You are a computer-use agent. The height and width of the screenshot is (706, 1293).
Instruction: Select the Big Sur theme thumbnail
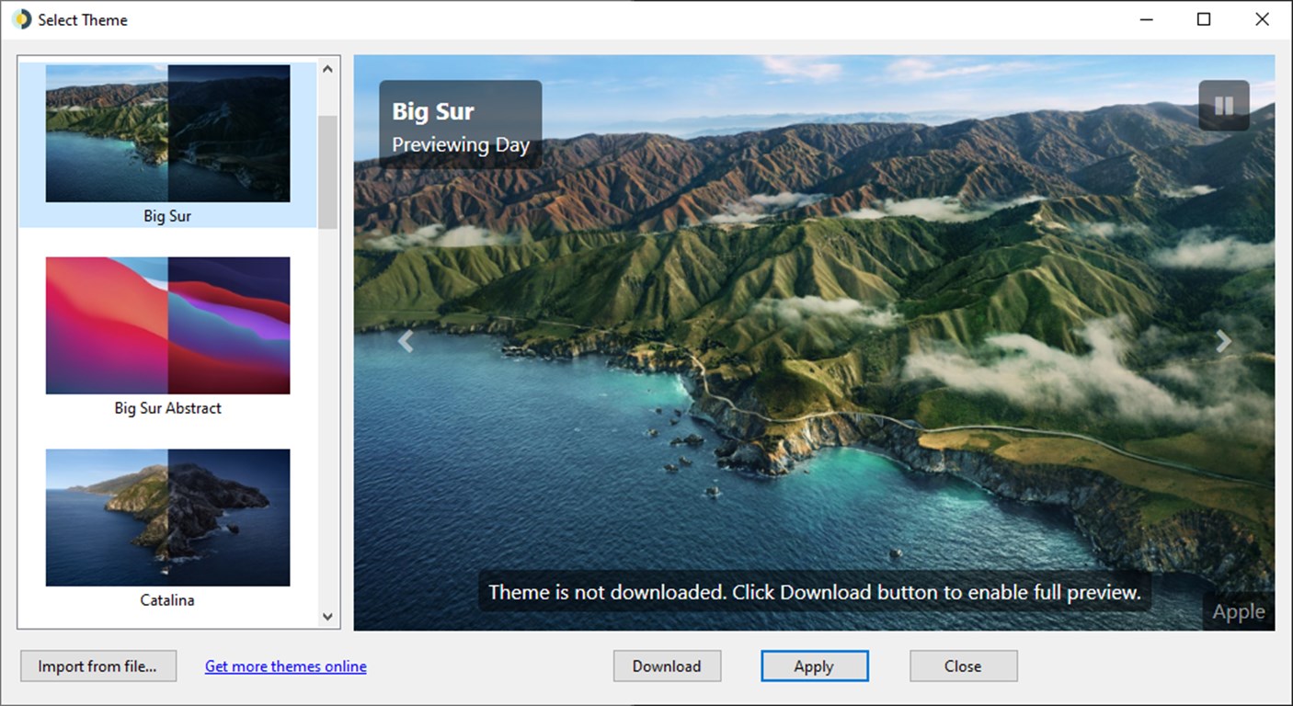(x=166, y=133)
